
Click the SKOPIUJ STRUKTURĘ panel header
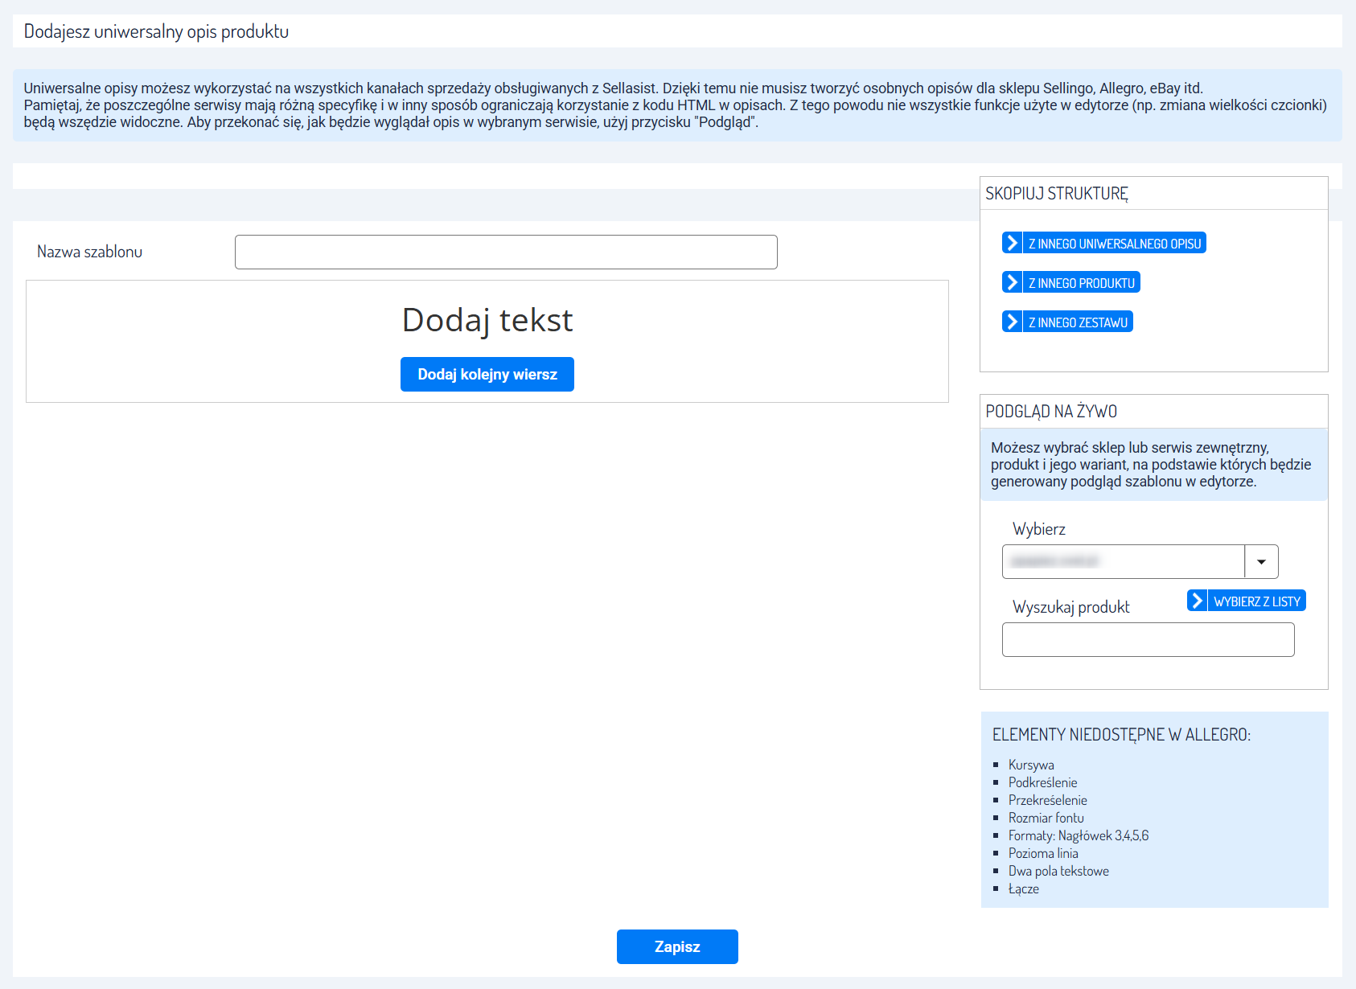[1057, 194]
